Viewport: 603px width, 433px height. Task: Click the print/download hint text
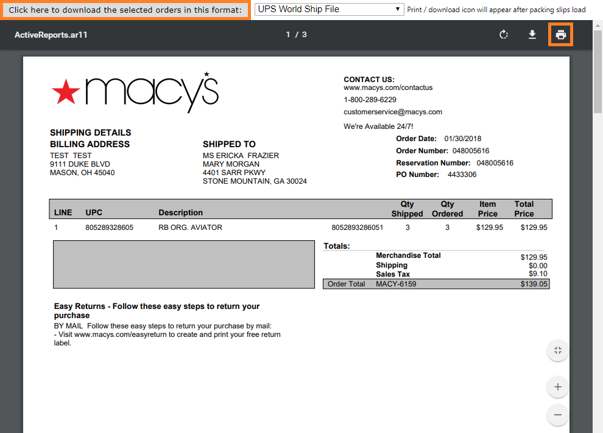pyautogui.click(x=496, y=10)
